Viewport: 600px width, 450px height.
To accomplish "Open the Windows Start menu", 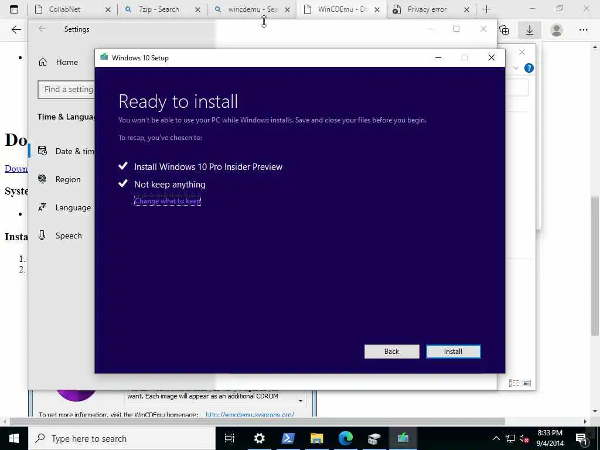I will [x=14, y=438].
